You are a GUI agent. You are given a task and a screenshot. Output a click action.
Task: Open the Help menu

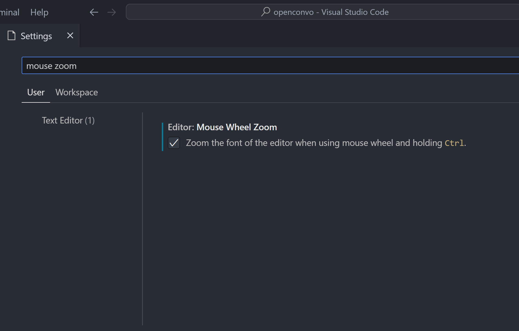point(39,12)
